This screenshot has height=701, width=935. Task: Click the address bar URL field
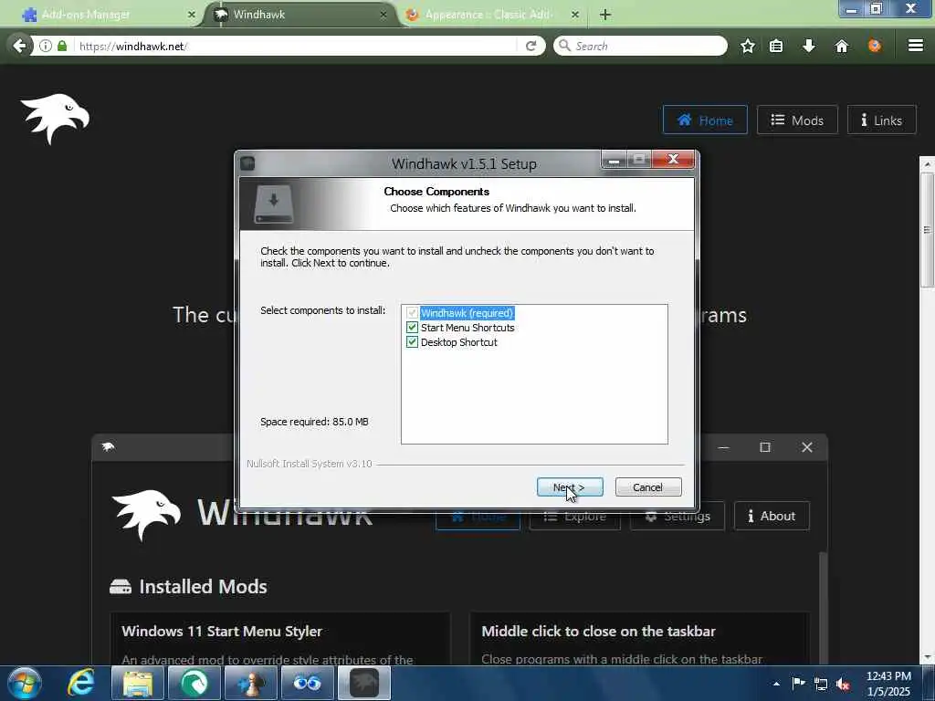295,46
